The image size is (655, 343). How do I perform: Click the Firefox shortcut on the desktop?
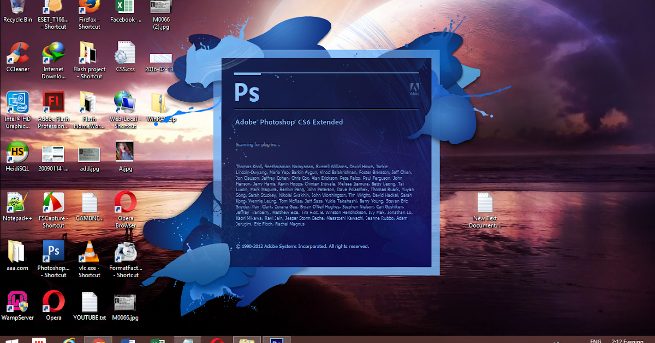coord(89,7)
